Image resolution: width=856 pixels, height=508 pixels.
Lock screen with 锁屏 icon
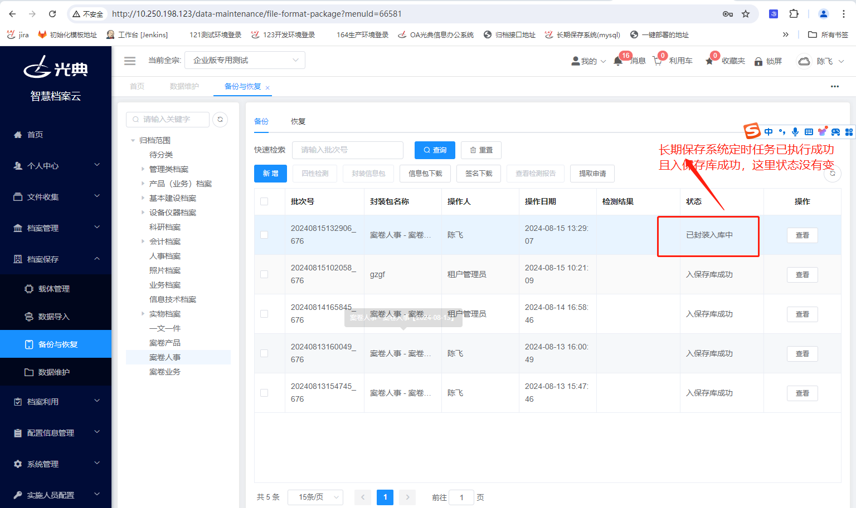point(758,61)
